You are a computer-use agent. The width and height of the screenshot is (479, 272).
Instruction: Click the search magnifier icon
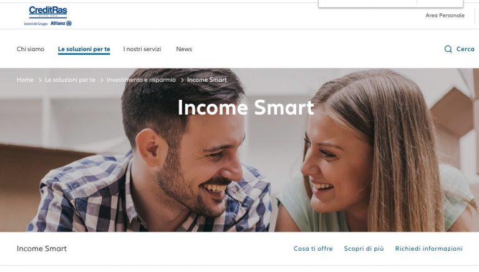point(448,49)
